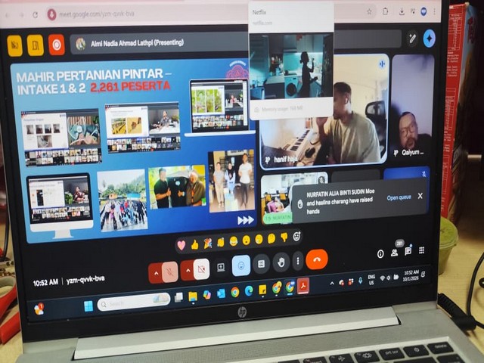Click the present screen icon
This screenshot has height=363, width=484.
pyautogui.click(x=221, y=267)
